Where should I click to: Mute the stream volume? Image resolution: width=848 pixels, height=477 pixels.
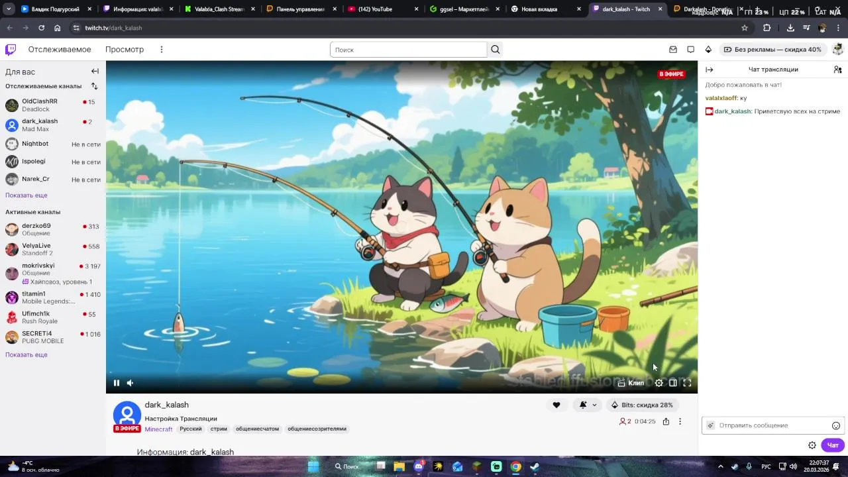[131, 383]
